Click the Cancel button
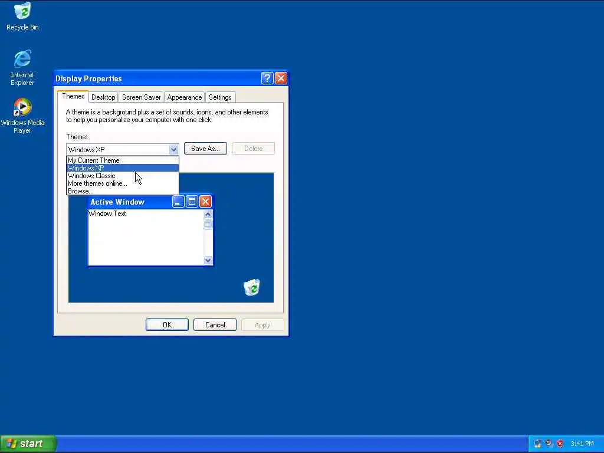The height and width of the screenshot is (453, 604). [215, 325]
